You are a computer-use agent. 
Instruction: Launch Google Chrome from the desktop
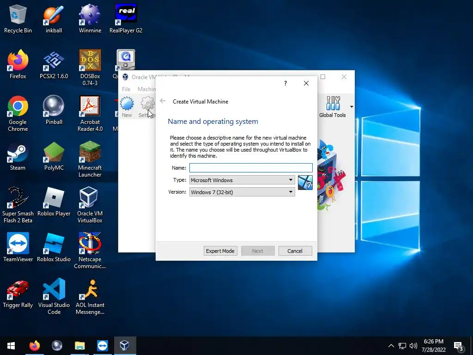(18, 114)
